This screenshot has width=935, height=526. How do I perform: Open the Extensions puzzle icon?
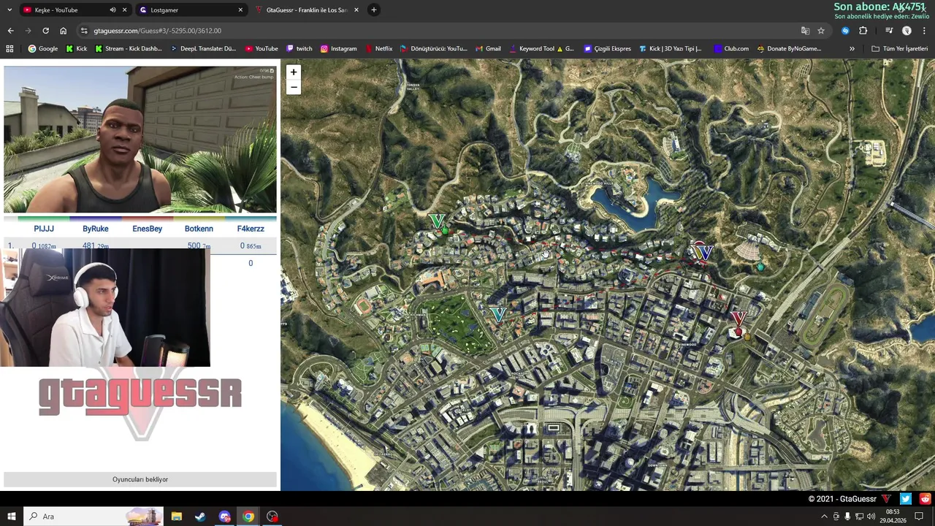863,31
